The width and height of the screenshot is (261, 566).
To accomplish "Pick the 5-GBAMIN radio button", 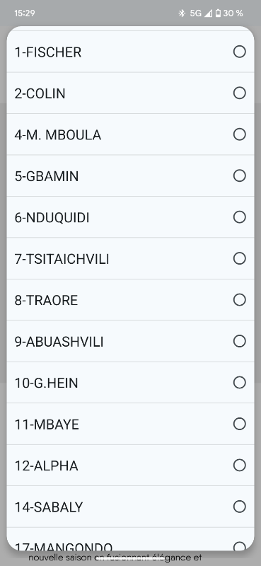I will 239,175.
